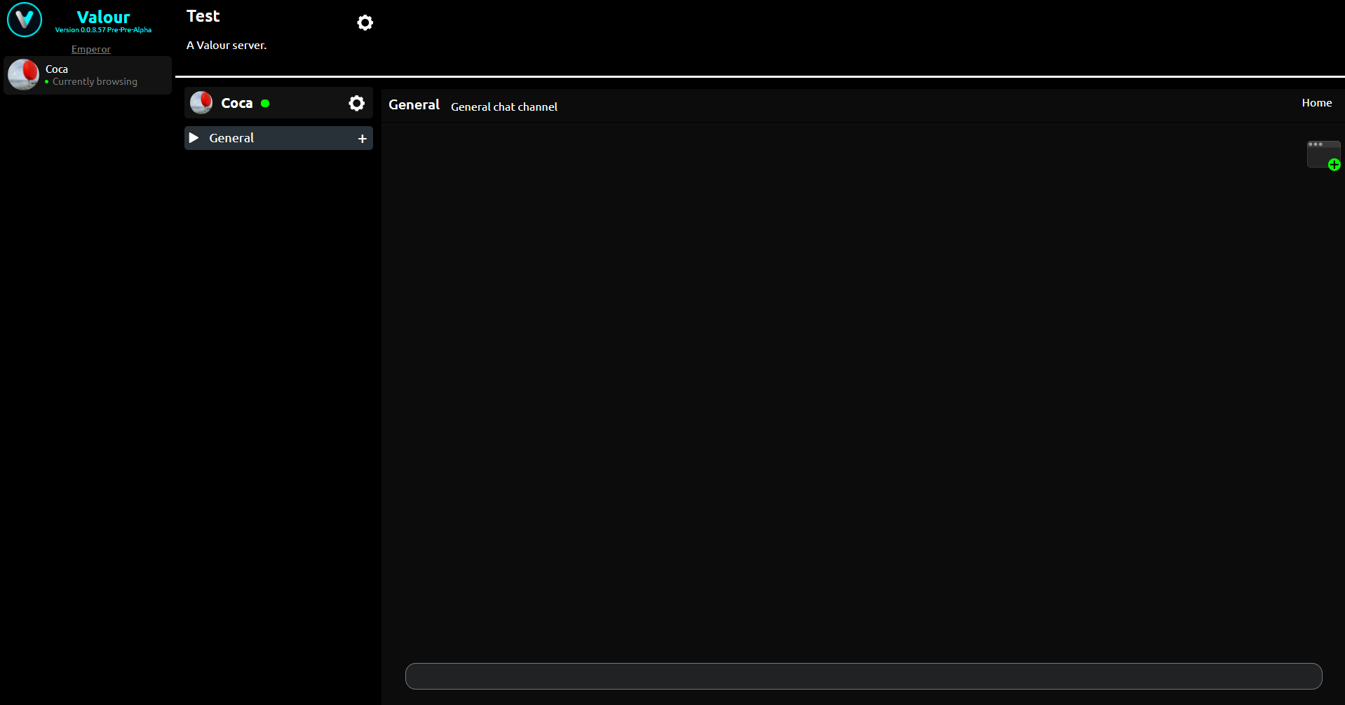Click Coca avatar in user panel

201,103
